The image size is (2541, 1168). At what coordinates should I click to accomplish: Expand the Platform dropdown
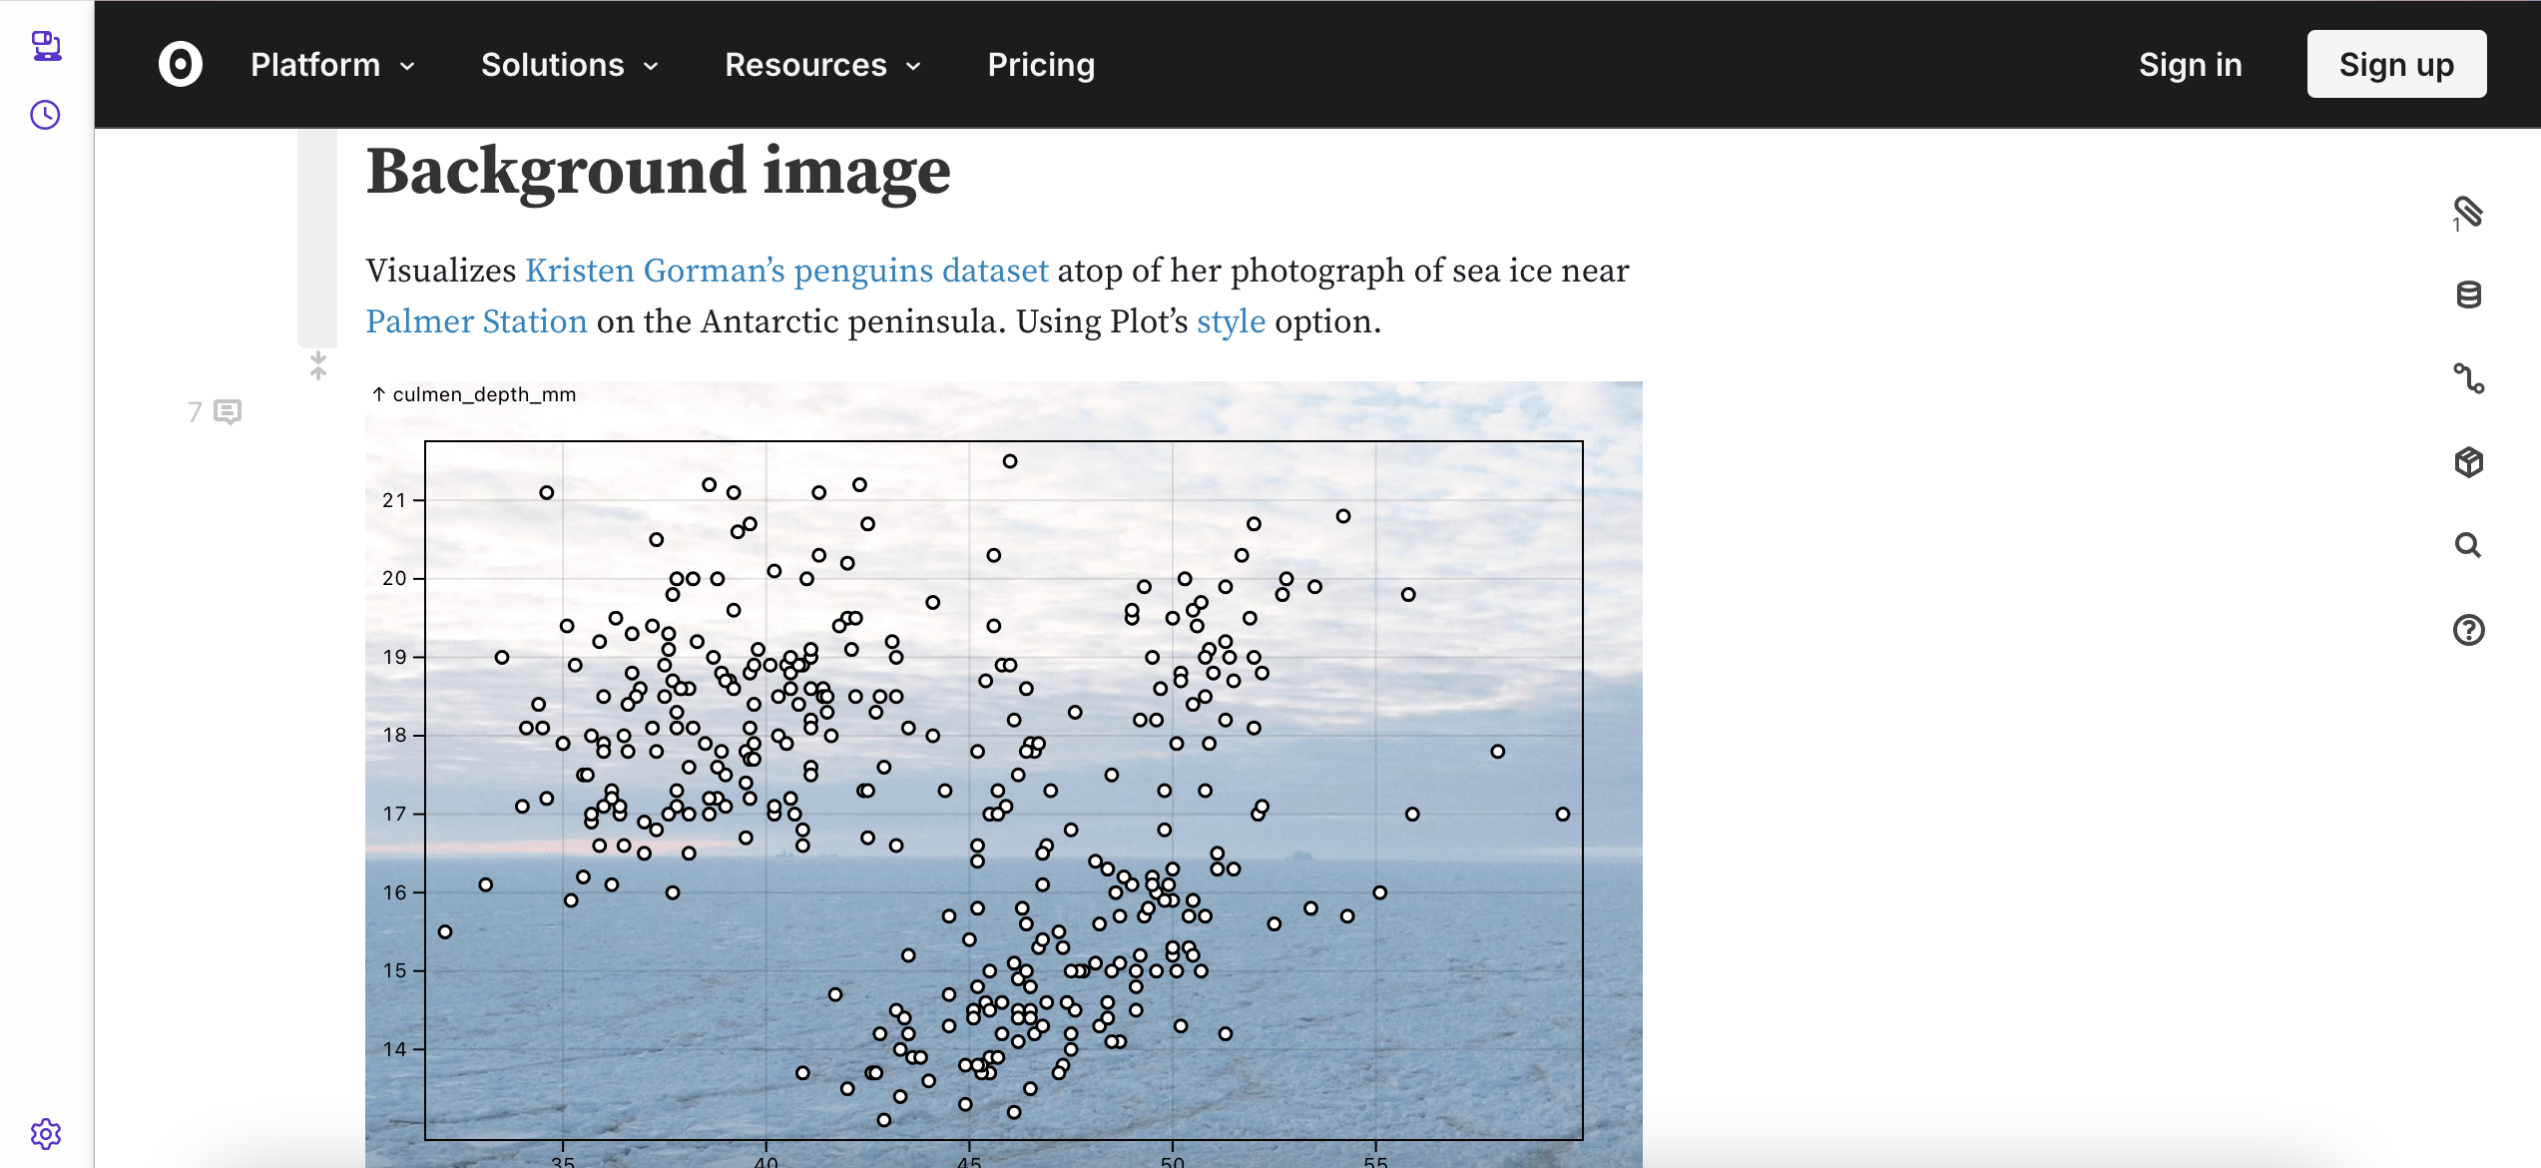click(331, 64)
